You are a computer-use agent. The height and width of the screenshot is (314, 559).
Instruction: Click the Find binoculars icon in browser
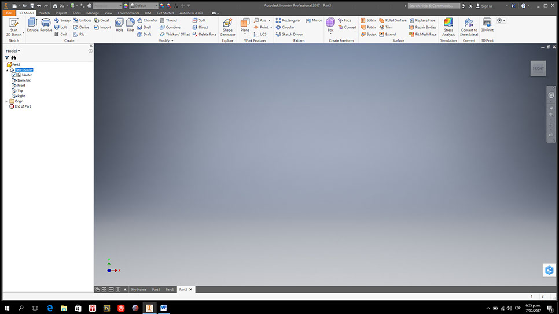pos(13,57)
